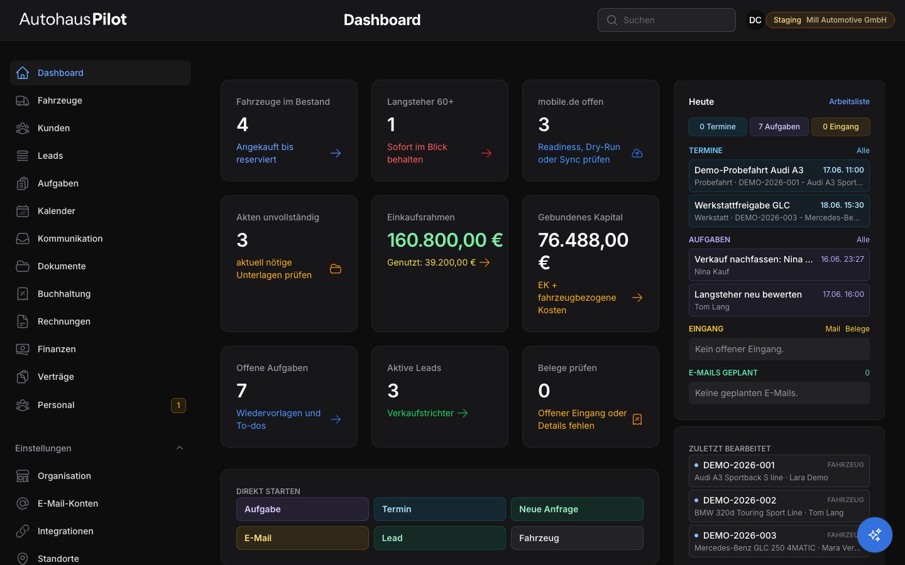Click folder icon on Akten unvollständig card

pyautogui.click(x=336, y=269)
